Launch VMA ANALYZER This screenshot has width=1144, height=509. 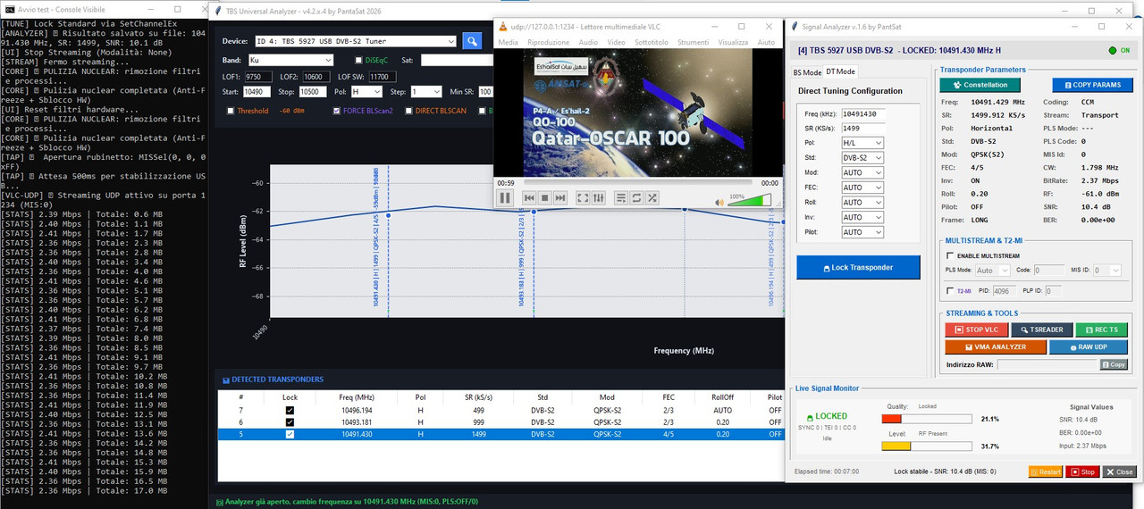pyautogui.click(x=996, y=346)
